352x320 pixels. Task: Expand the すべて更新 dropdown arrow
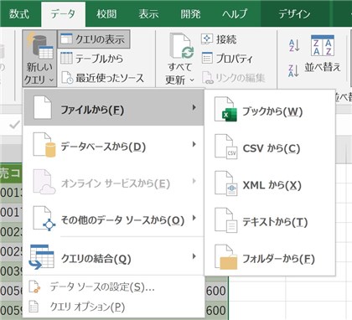192,80
